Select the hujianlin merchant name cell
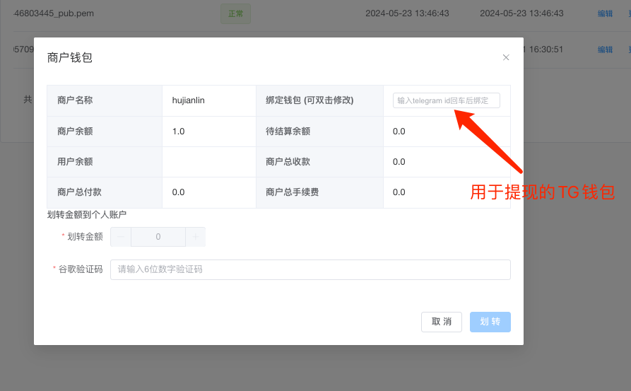 tap(189, 100)
